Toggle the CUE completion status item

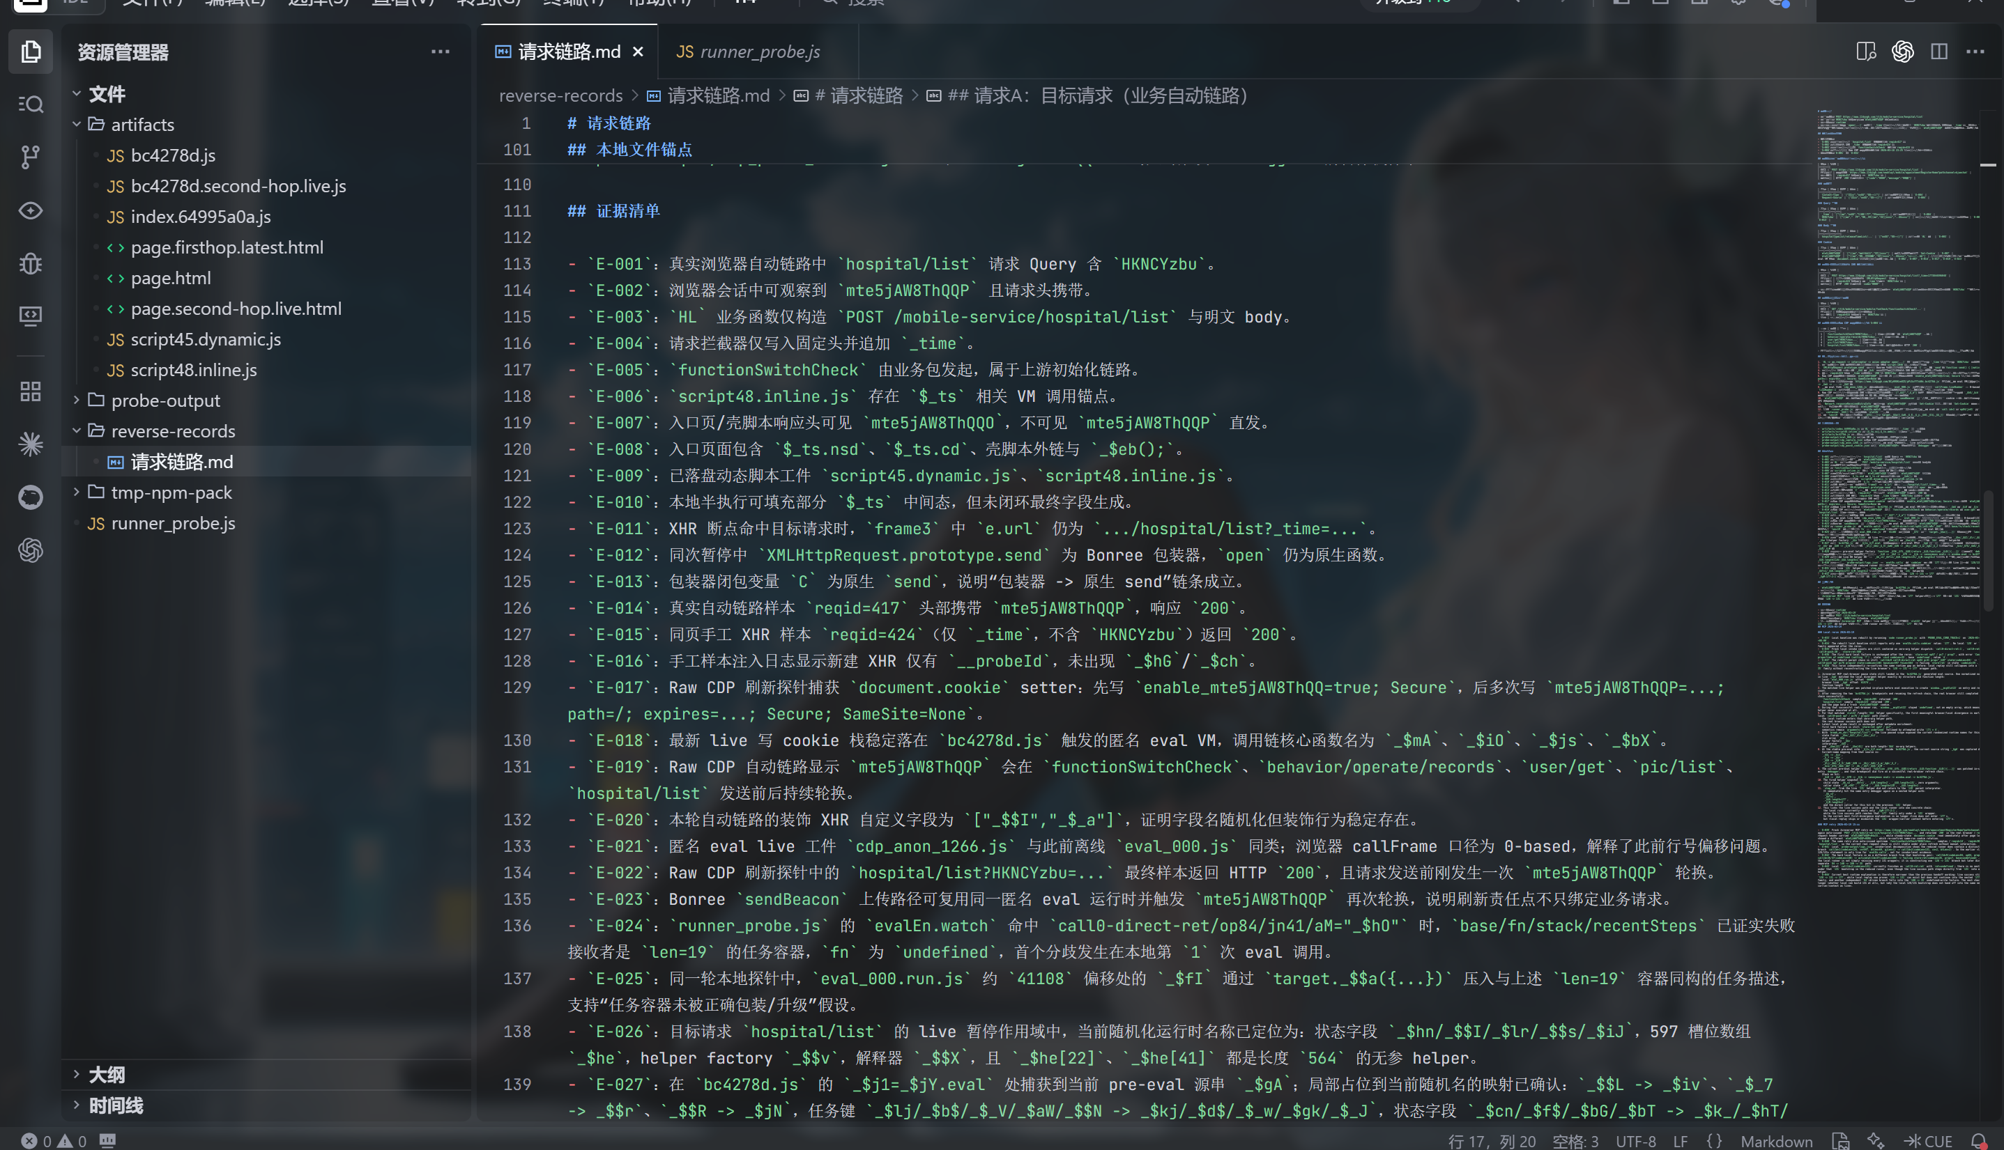(1929, 1140)
